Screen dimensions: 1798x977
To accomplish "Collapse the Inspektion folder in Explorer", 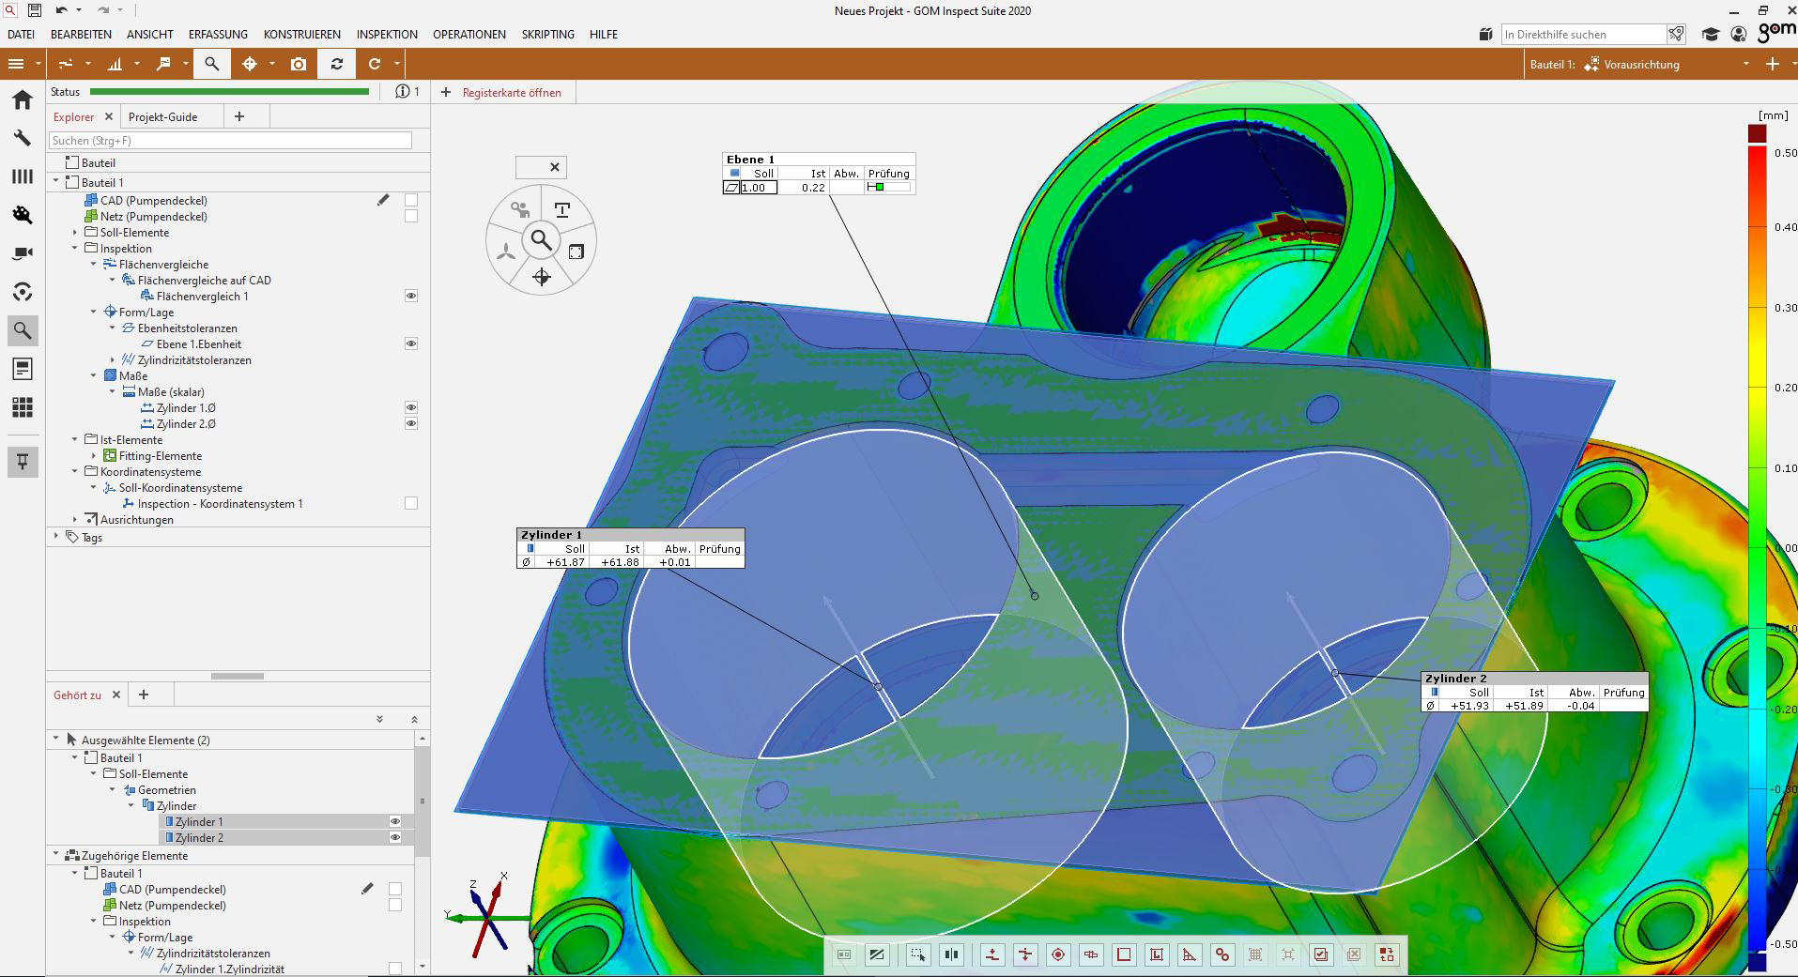I will click(x=75, y=248).
